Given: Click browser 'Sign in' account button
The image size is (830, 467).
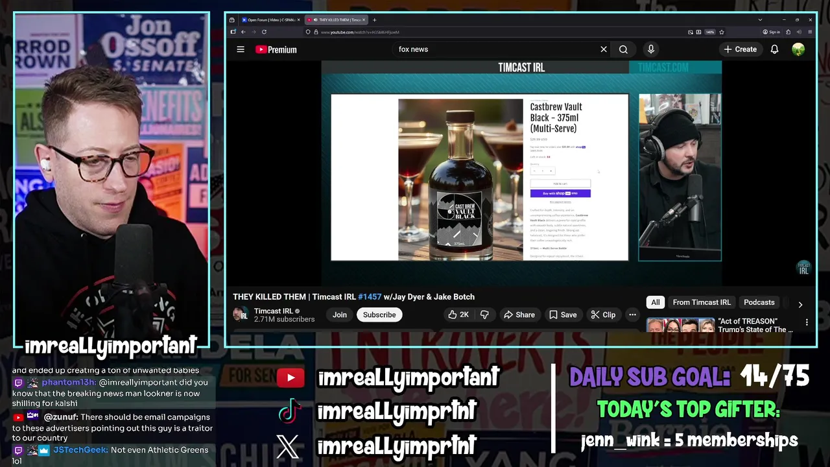Looking at the screenshot, I should pyautogui.click(x=771, y=32).
